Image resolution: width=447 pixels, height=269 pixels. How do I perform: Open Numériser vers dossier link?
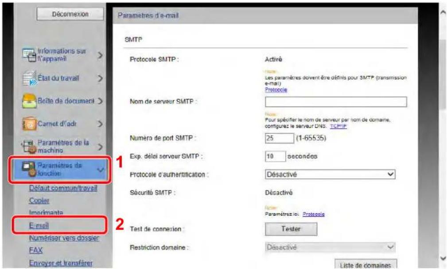point(64,238)
